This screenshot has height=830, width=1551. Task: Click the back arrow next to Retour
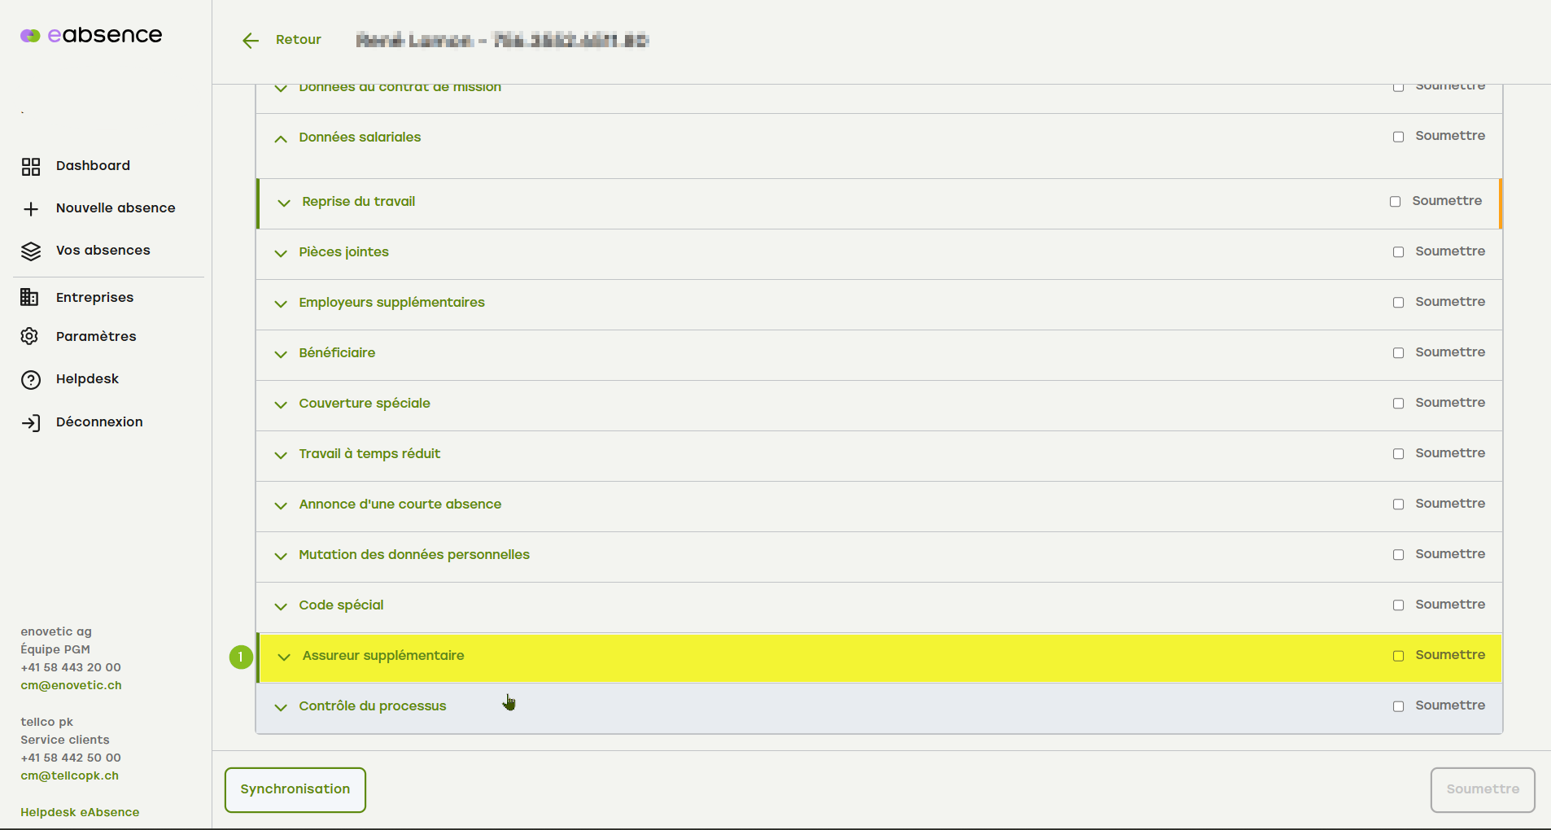point(251,41)
